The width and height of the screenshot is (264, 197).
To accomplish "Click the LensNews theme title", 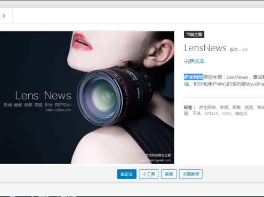I will (x=205, y=48).
